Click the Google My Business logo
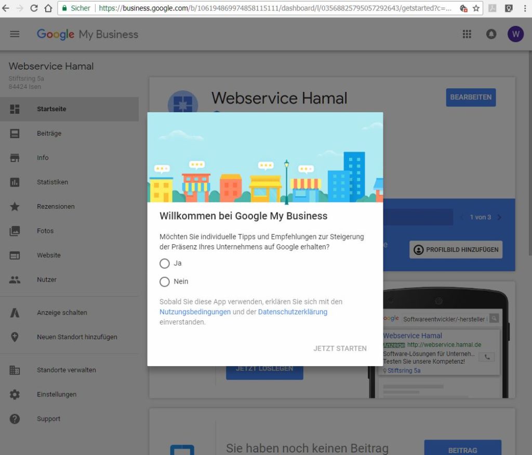532x455 pixels. 87,34
